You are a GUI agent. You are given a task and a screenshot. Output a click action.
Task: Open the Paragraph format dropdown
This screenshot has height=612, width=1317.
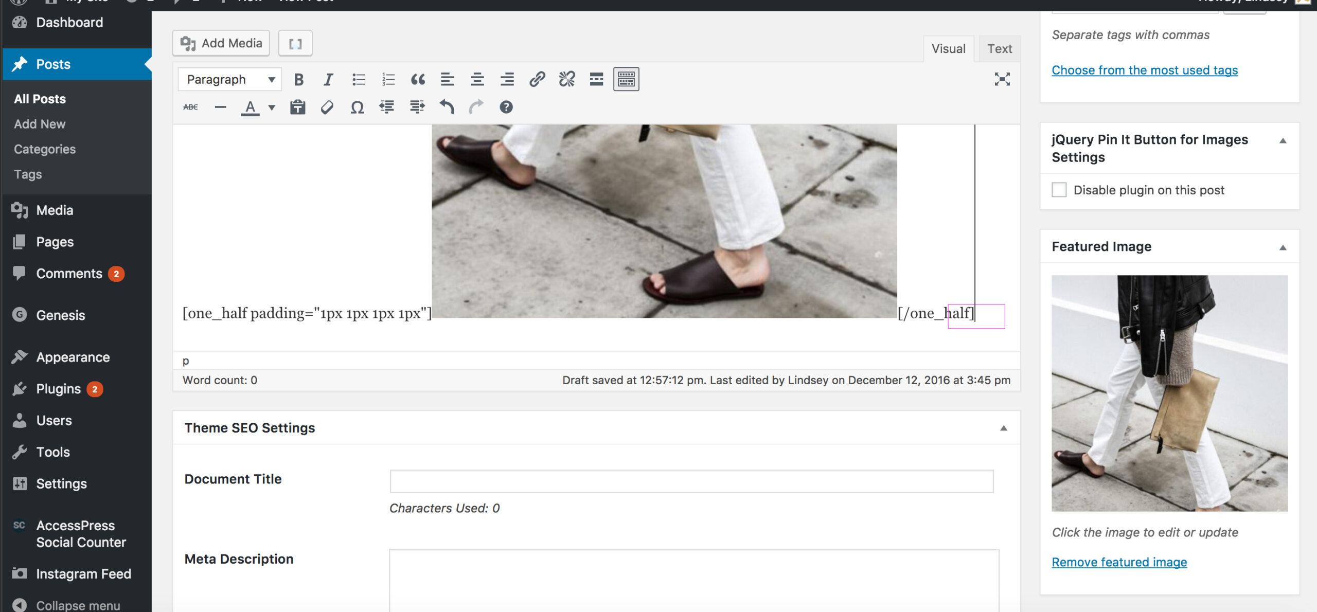pyautogui.click(x=230, y=79)
